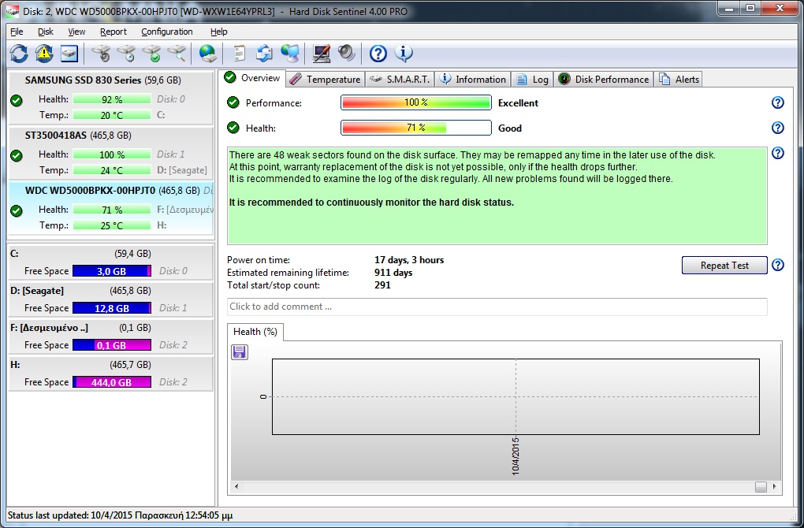Open the notepad report toolbar icon
Viewport: 804px width, 528px height.
coord(240,54)
